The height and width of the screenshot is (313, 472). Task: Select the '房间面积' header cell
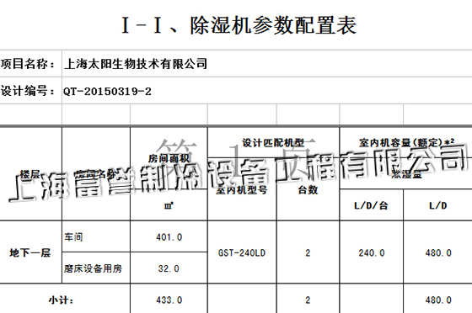(x=169, y=158)
